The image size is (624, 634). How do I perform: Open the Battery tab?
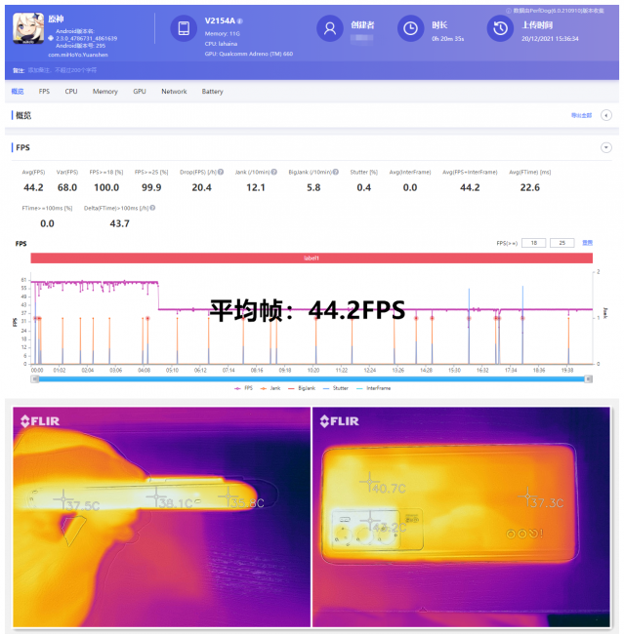click(x=212, y=92)
